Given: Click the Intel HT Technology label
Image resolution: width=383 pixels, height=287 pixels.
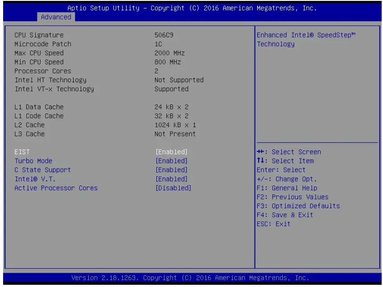Looking at the screenshot, I should pos(50,80).
